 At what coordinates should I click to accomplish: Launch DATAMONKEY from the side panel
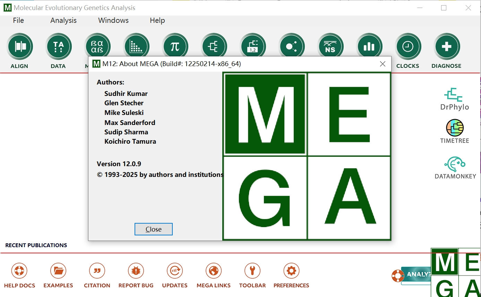click(x=455, y=168)
